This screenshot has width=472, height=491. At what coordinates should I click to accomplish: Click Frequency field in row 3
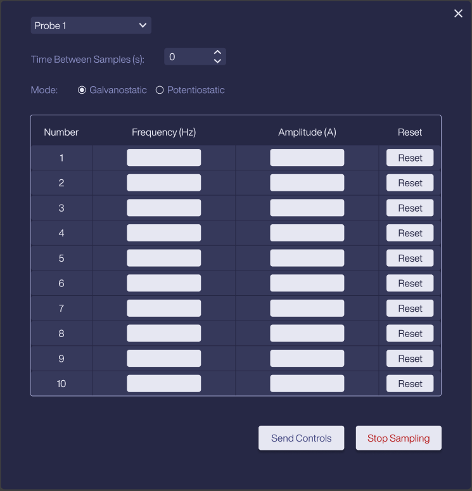(x=164, y=208)
